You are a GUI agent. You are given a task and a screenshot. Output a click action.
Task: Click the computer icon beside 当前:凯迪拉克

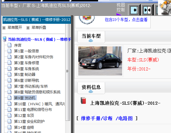(x=5, y=39)
